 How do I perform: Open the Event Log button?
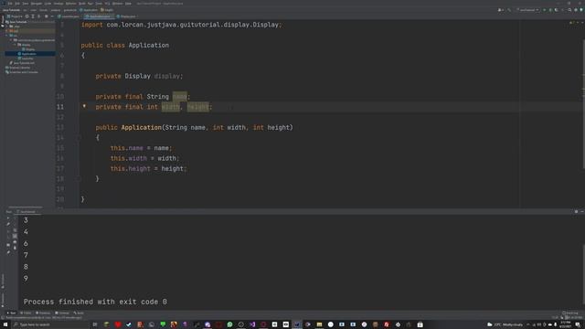[570, 313]
